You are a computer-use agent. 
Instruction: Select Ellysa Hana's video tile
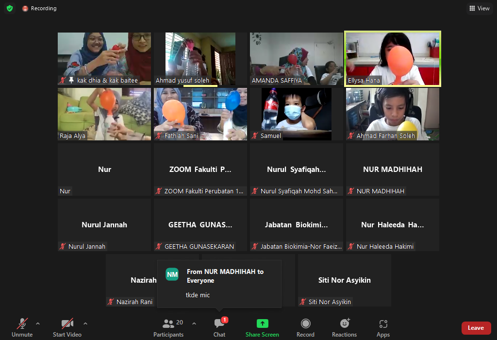pos(393,59)
